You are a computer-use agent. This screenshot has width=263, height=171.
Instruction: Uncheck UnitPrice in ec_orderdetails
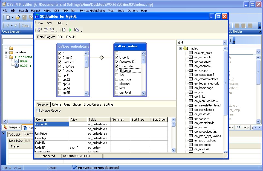(60, 66)
